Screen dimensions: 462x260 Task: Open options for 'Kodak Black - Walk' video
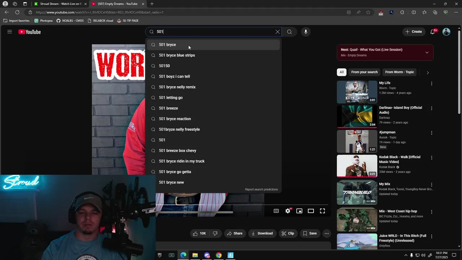click(432, 158)
